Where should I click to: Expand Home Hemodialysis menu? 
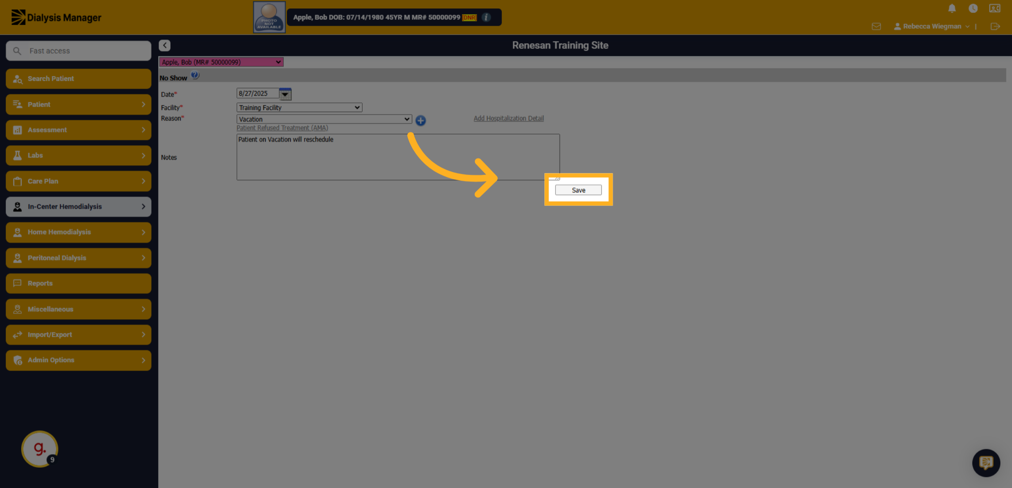tap(78, 232)
